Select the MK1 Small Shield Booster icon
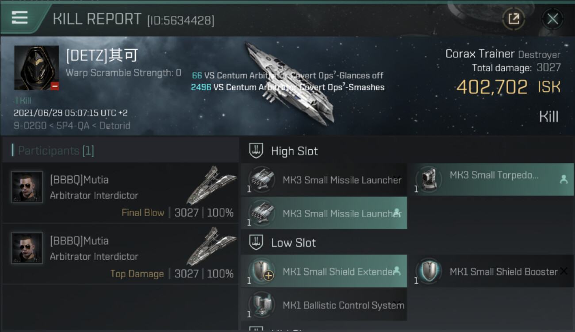Image resolution: width=575 pixels, height=332 pixels. (428, 271)
